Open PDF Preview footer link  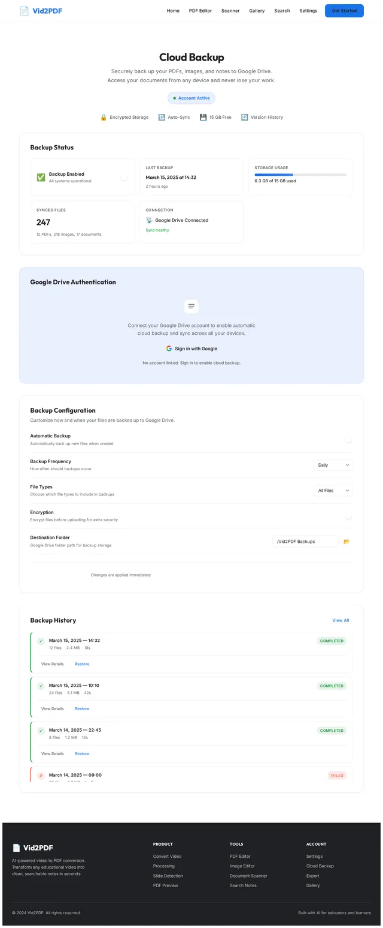(166, 885)
